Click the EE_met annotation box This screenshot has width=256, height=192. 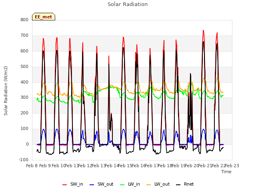(x=44, y=17)
